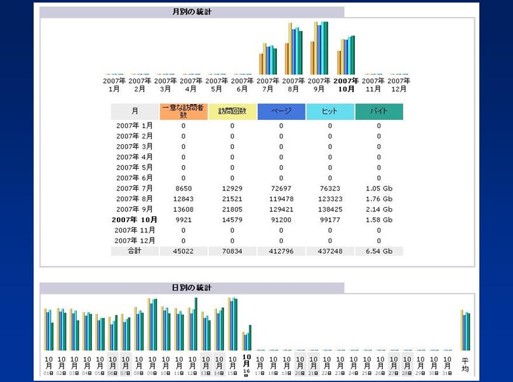
Task: Click the 日別の統計 section header
Action: coord(192,287)
